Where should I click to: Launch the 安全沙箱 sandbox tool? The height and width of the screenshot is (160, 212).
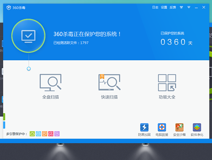[179, 129]
